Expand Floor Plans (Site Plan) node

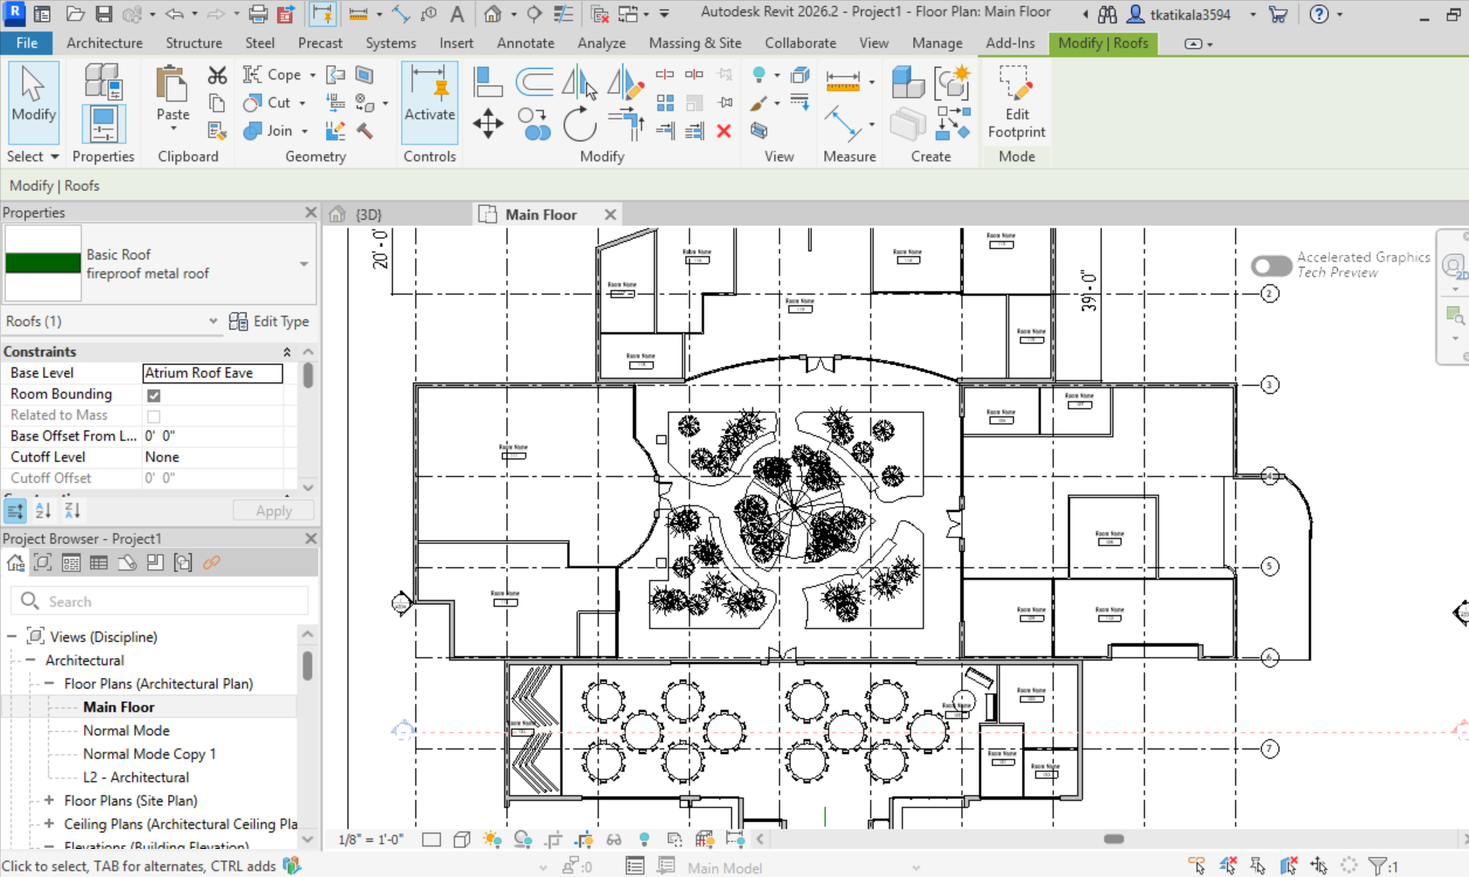(x=49, y=801)
